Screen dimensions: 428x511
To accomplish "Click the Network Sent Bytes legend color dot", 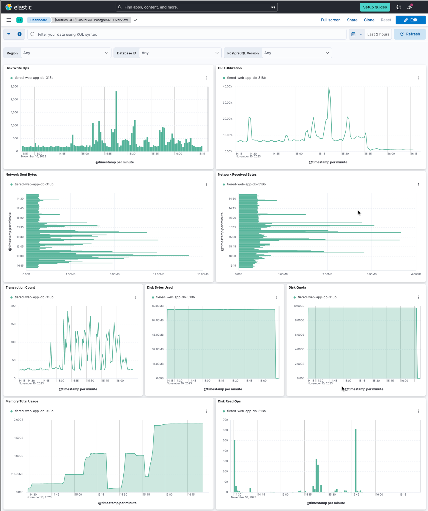I will [12, 185].
